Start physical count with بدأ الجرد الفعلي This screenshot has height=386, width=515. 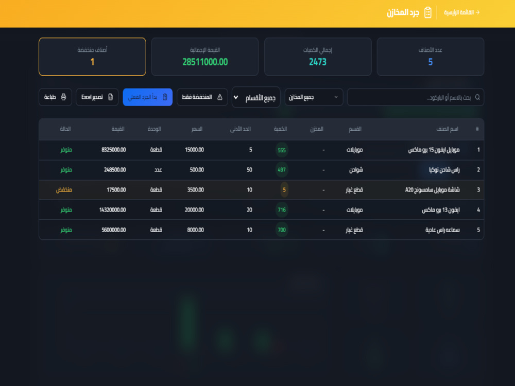(147, 97)
